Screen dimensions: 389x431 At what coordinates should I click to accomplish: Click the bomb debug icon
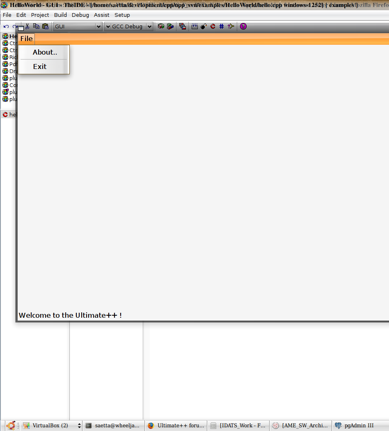[204, 26]
